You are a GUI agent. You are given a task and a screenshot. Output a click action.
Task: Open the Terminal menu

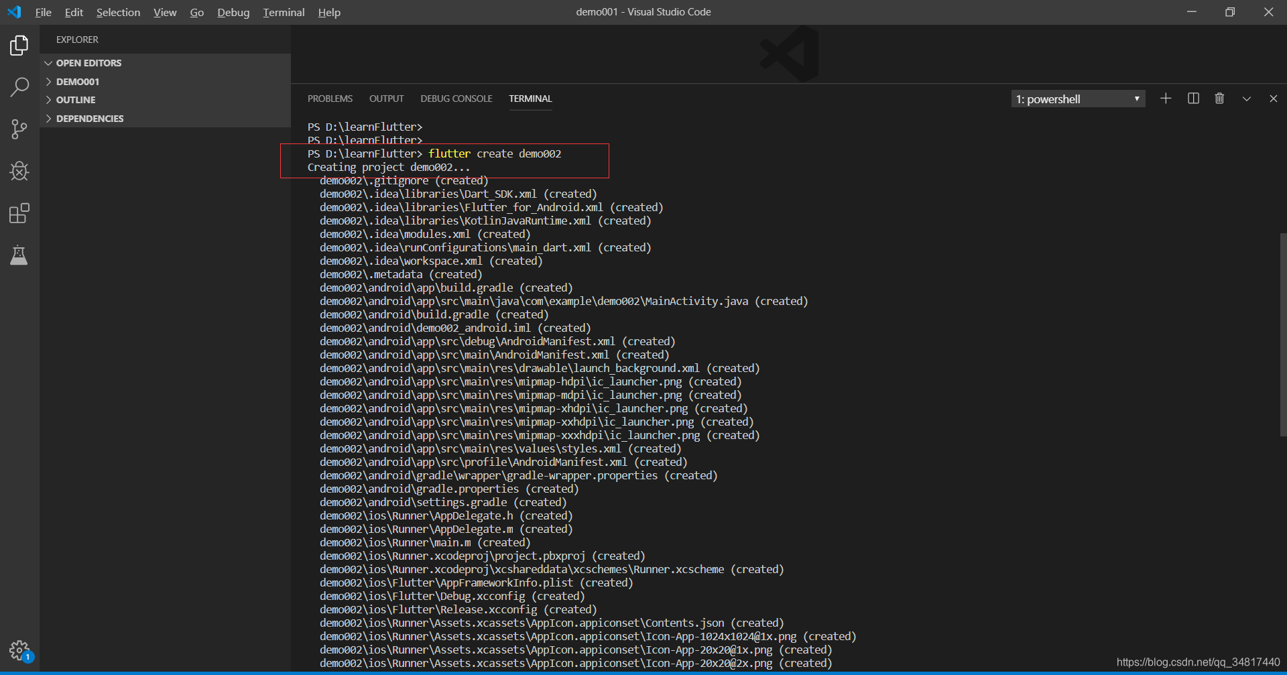tap(284, 12)
